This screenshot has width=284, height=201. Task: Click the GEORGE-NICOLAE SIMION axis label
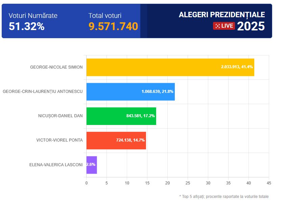[x=56, y=67]
